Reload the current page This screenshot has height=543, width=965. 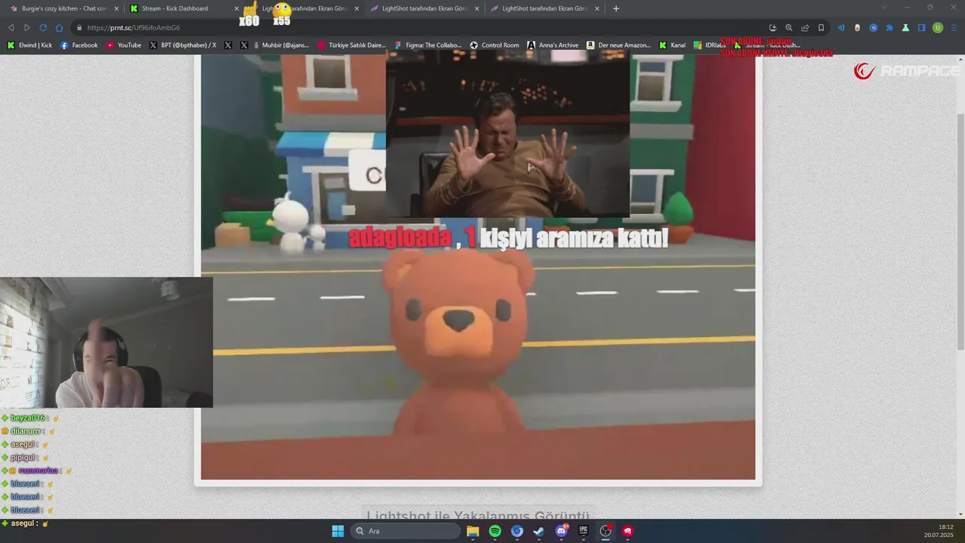43,28
